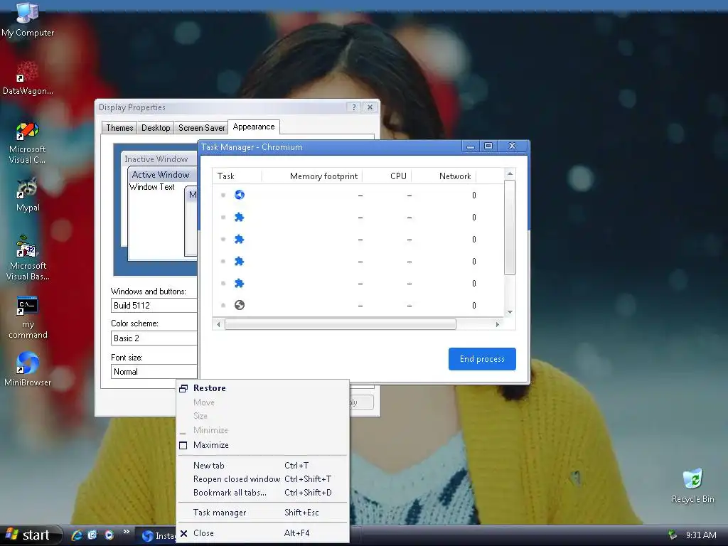728x546 pixels.
Task: Select New tab menu entry
Action: click(x=263, y=465)
